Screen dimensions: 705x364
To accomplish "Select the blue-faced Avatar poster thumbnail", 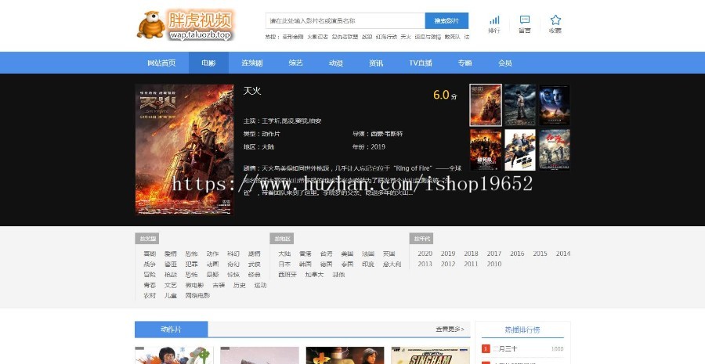I will [x=555, y=105].
